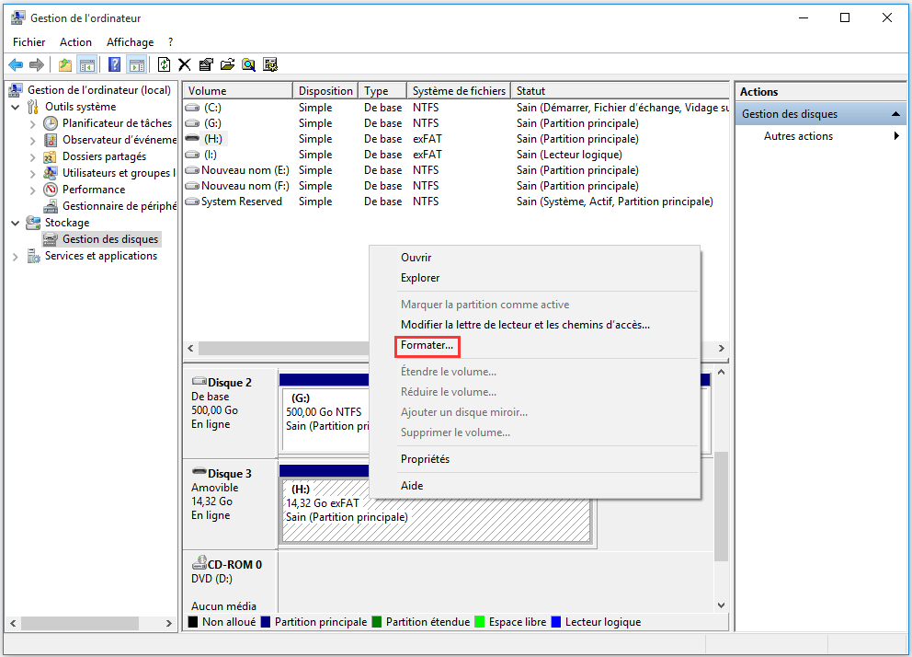Click the Refresh icon in the toolbar
912x657 pixels.
coord(163,63)
